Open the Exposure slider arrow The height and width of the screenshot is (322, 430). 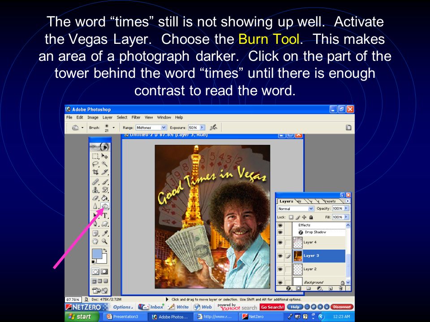(x=202, y=127)
